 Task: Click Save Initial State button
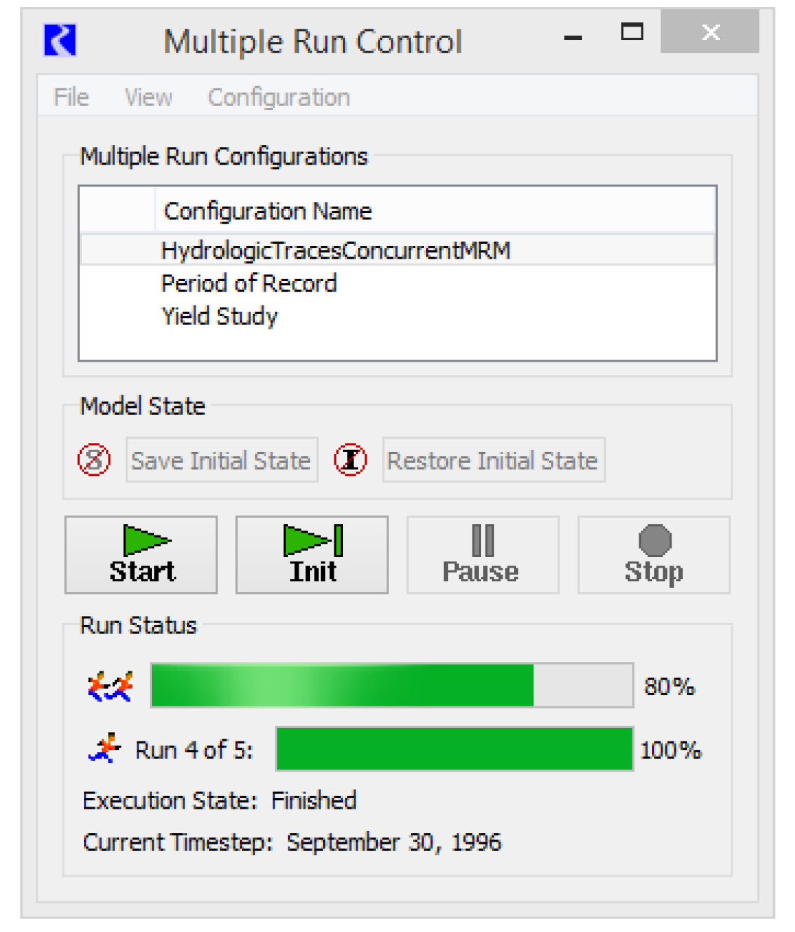(x=222, y=460)
